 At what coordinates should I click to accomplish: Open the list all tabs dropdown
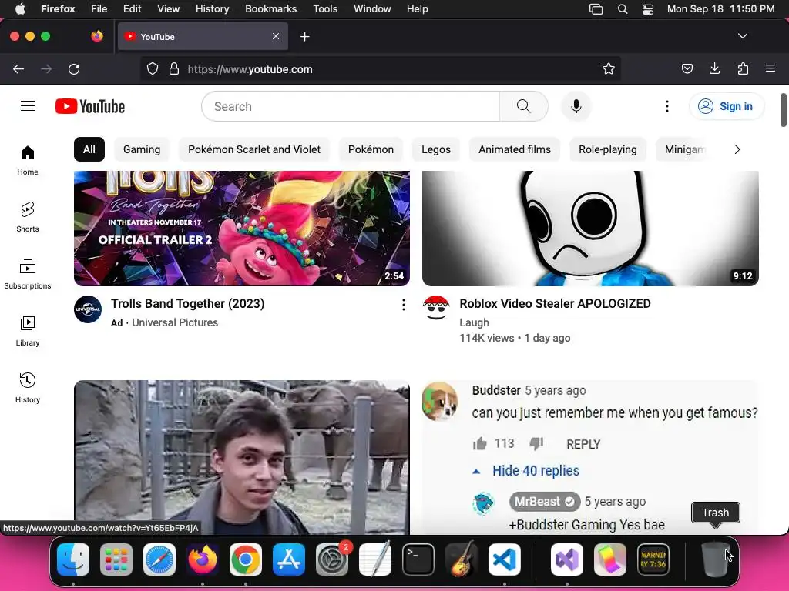[x=742, y=36]
